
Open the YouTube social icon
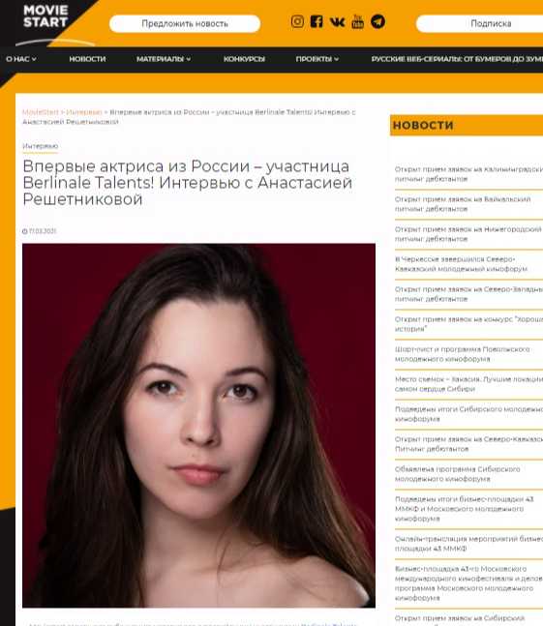pyautogui.click(x=357, y=21)
